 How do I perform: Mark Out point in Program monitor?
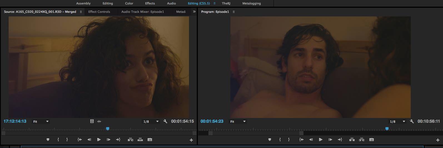(x=289, y=140)
